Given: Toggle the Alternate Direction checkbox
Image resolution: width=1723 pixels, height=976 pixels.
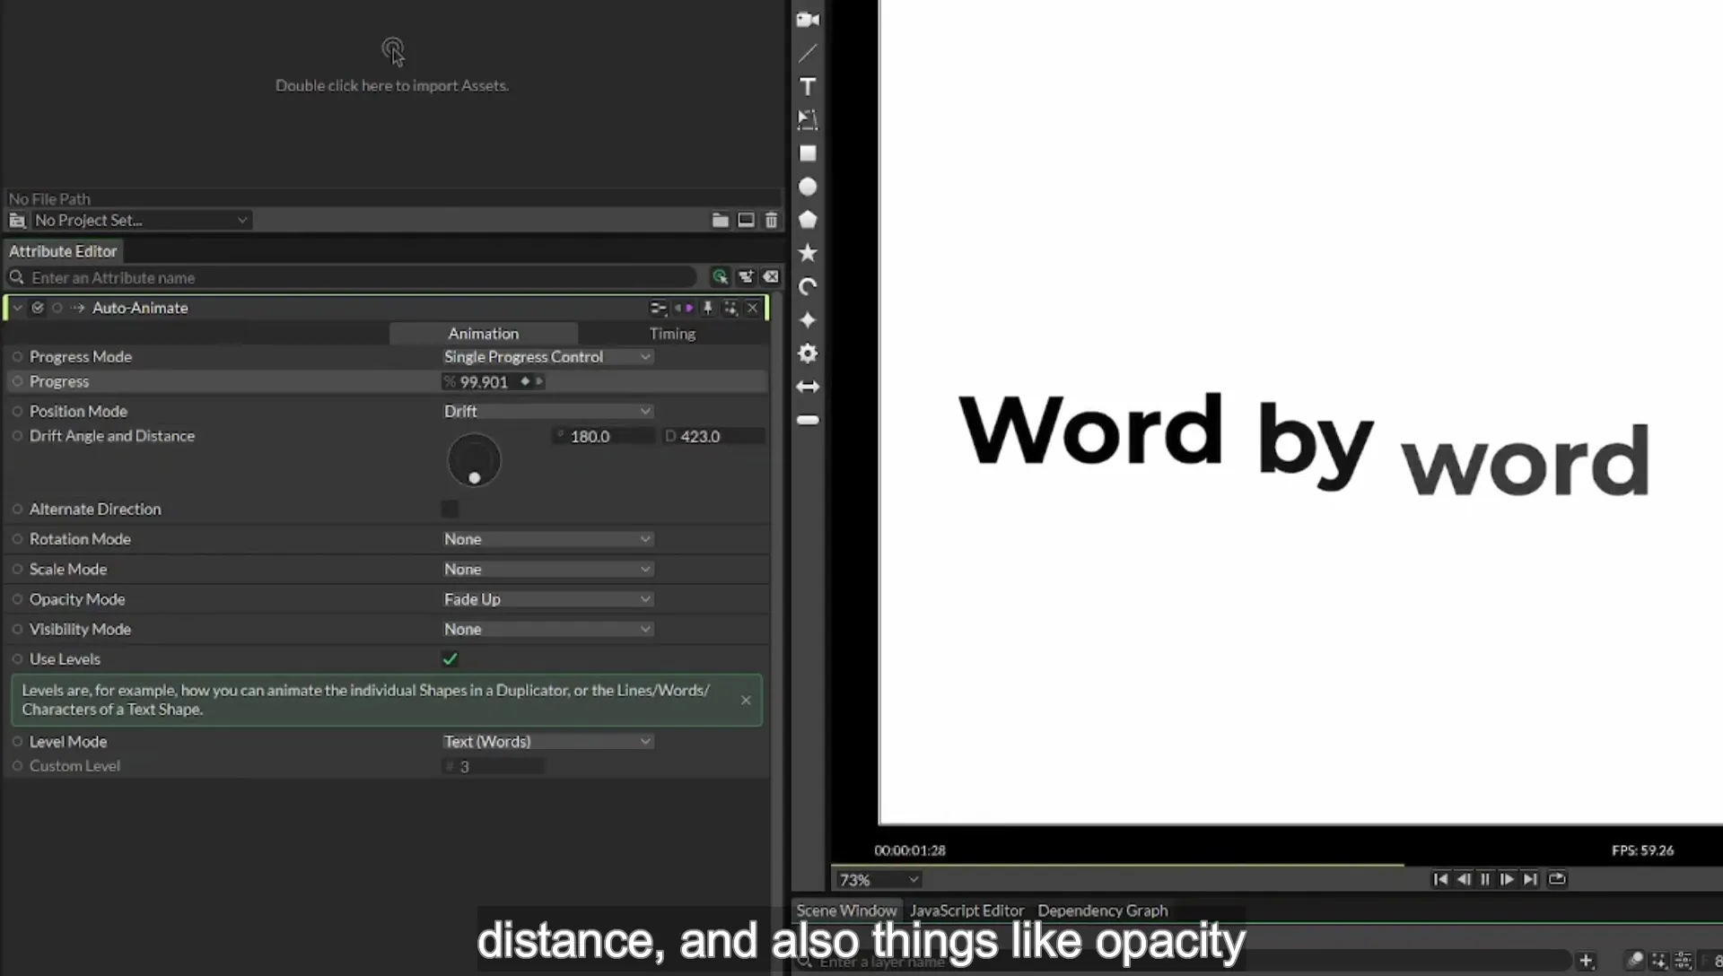Looking at the screenshot, I should (450, 509).
